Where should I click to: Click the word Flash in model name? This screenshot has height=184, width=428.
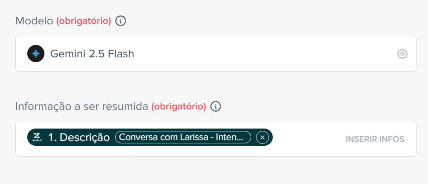coord(121,54)
